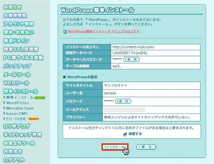Open ネットショップ作成 in the sidebar

coord(22,134)
